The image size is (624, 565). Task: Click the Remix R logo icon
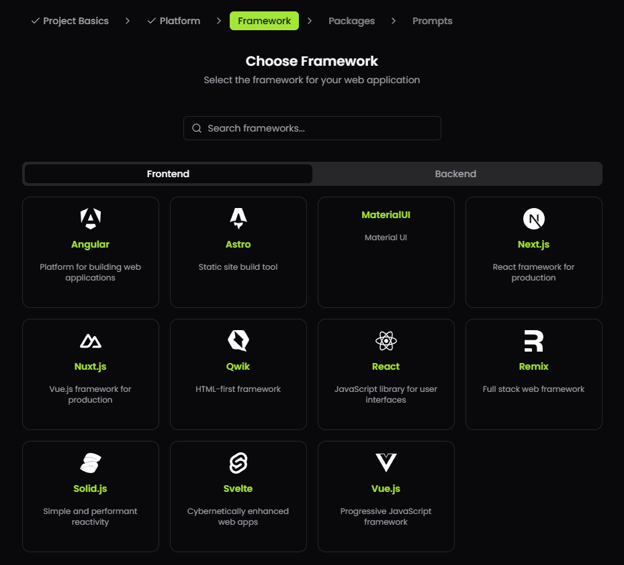[x=534, y=341]
